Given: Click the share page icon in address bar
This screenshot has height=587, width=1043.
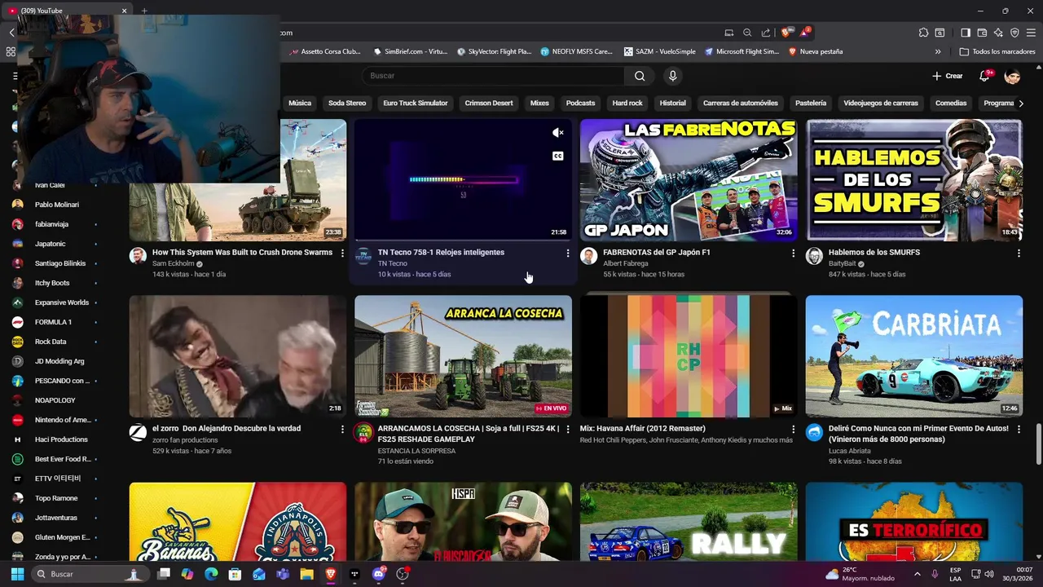Looking at the screenshot, I should (x=766, y=33).
